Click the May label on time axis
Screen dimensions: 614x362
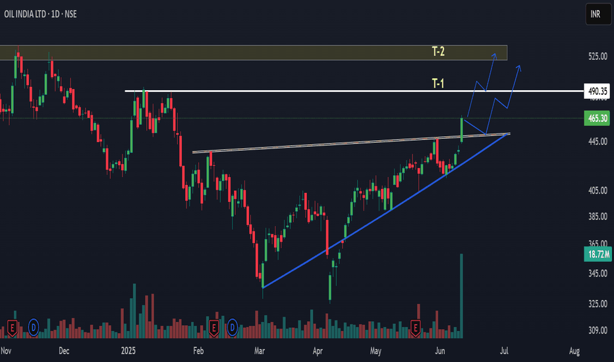click(x=376, y=351)
